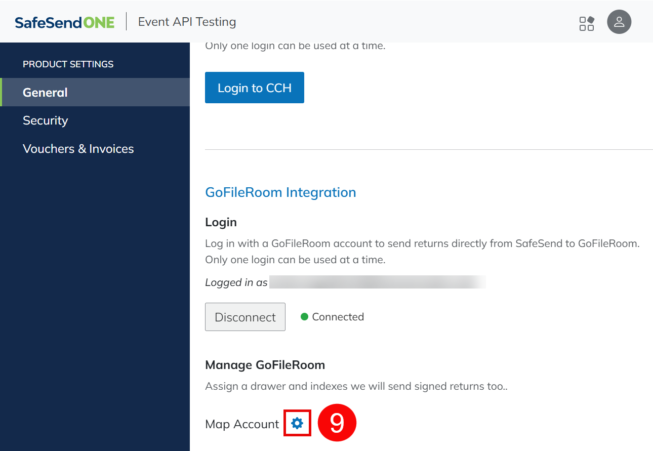Click the Event API Testing title

pos(187,22)
